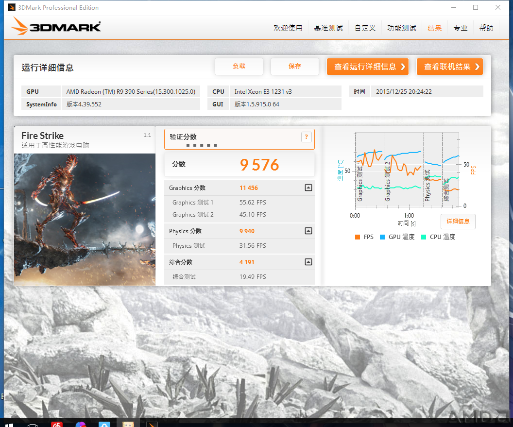Screen dimensions: 513x427
Task: Click the Fire Strike title
Action: pos(43,136)
